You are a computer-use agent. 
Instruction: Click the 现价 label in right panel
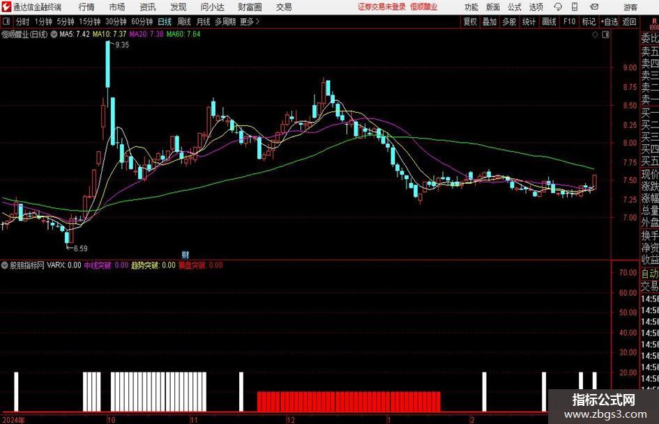650,174
